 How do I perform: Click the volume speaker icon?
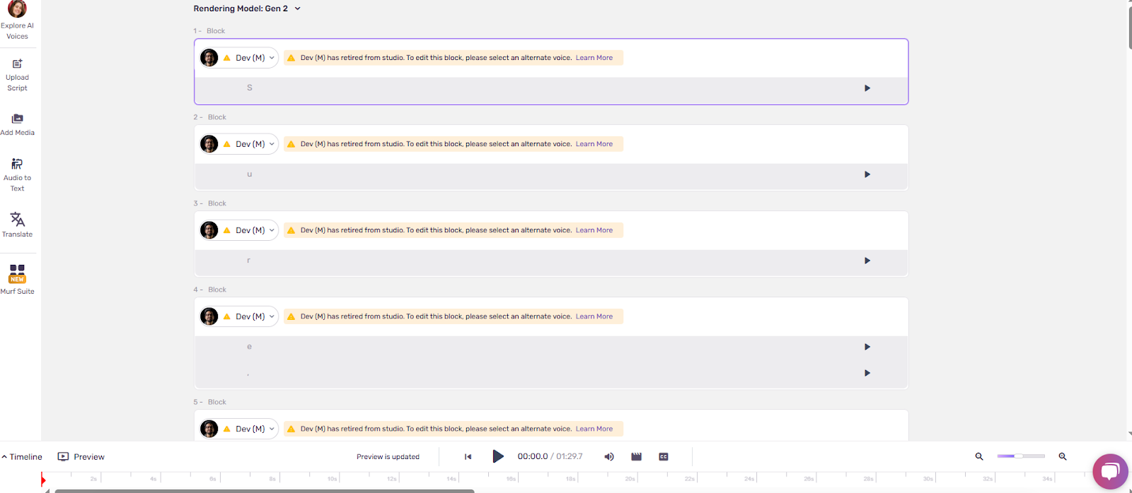(x=608, y=457)
